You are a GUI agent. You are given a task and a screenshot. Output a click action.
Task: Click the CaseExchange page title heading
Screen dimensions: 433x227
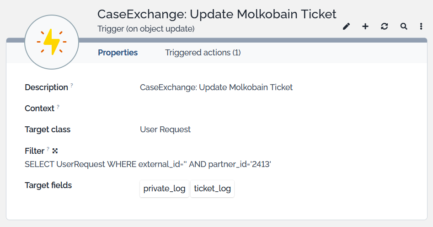(x=217, y=14)
